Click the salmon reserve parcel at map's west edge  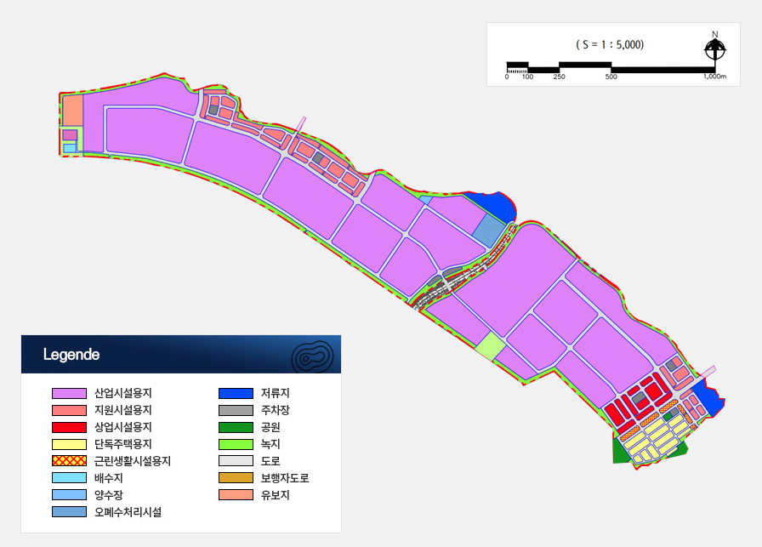[x=72, y=111]
